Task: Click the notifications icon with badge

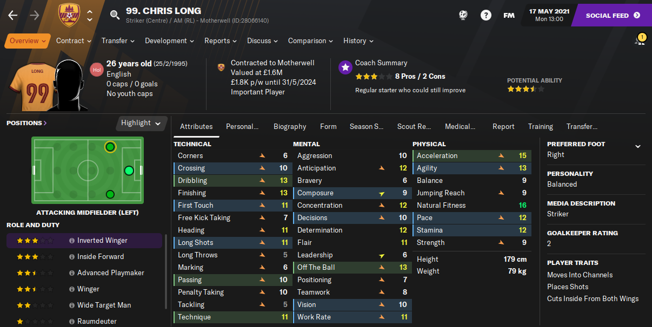Action: coord(640,40)
